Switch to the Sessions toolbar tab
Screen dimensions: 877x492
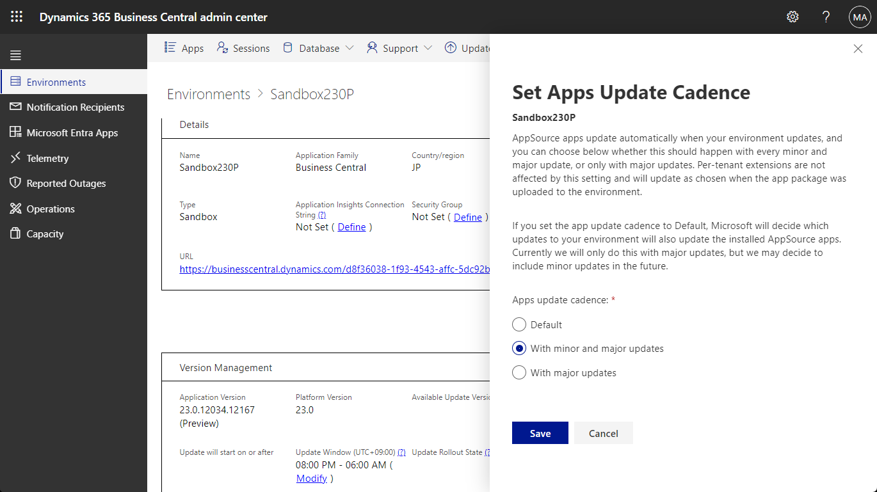[x=243, y=47]
